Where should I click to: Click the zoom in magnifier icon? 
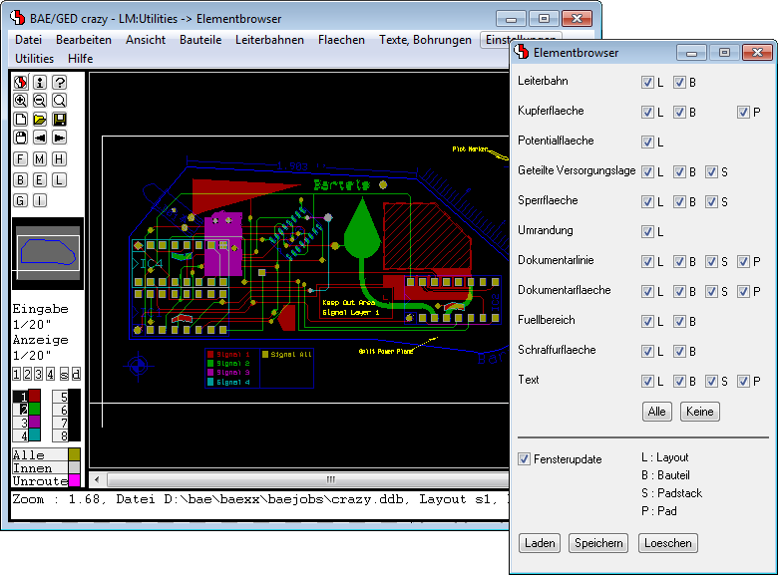[x=20, y=101]
